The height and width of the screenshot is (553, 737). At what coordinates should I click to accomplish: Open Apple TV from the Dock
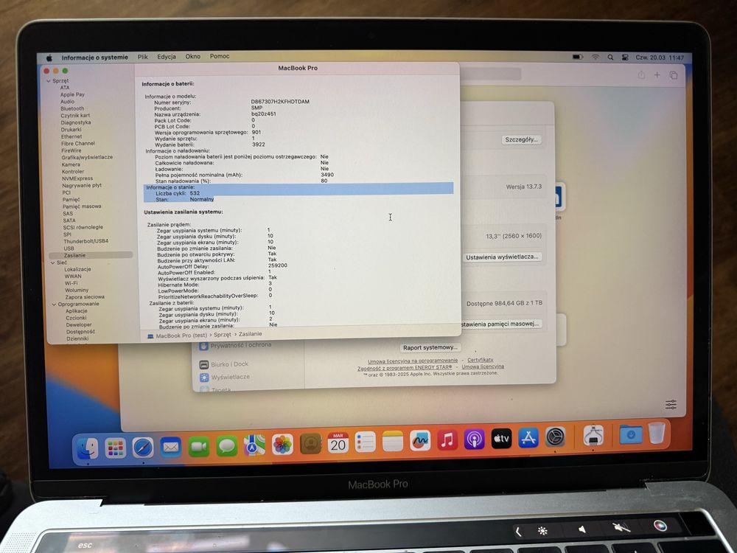pyautogui.click(x=501, y=438)
